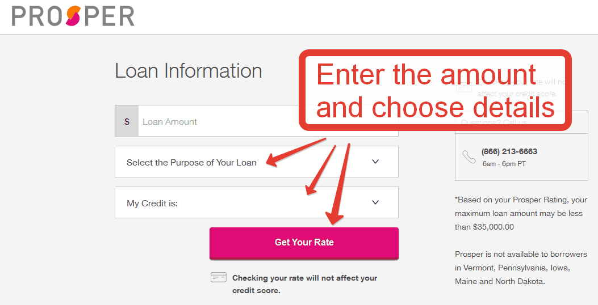
Task: Click the 6am - 6pm PT hours text
Action: click(504, 164)
